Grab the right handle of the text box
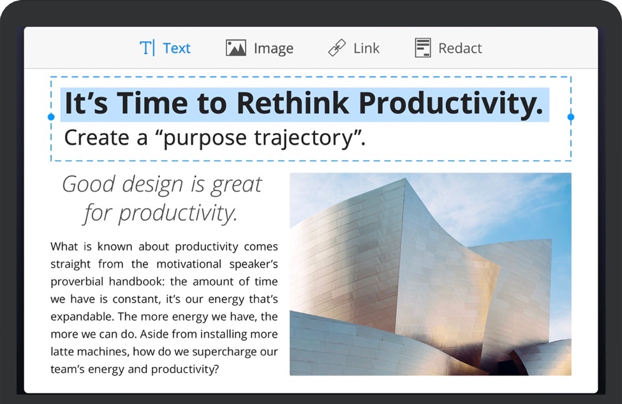 (571, 117)
